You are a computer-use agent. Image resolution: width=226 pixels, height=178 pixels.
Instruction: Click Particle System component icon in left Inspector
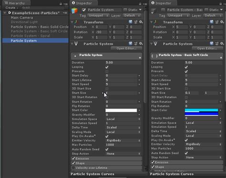(76, 43)
